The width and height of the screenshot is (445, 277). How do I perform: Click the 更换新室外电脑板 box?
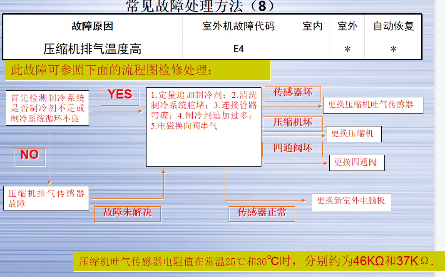351,202
